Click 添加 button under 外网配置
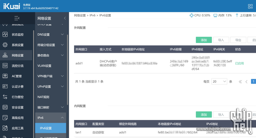Viewport: 256px width, 138px height. pyautogui.click(x=204, y=40)
